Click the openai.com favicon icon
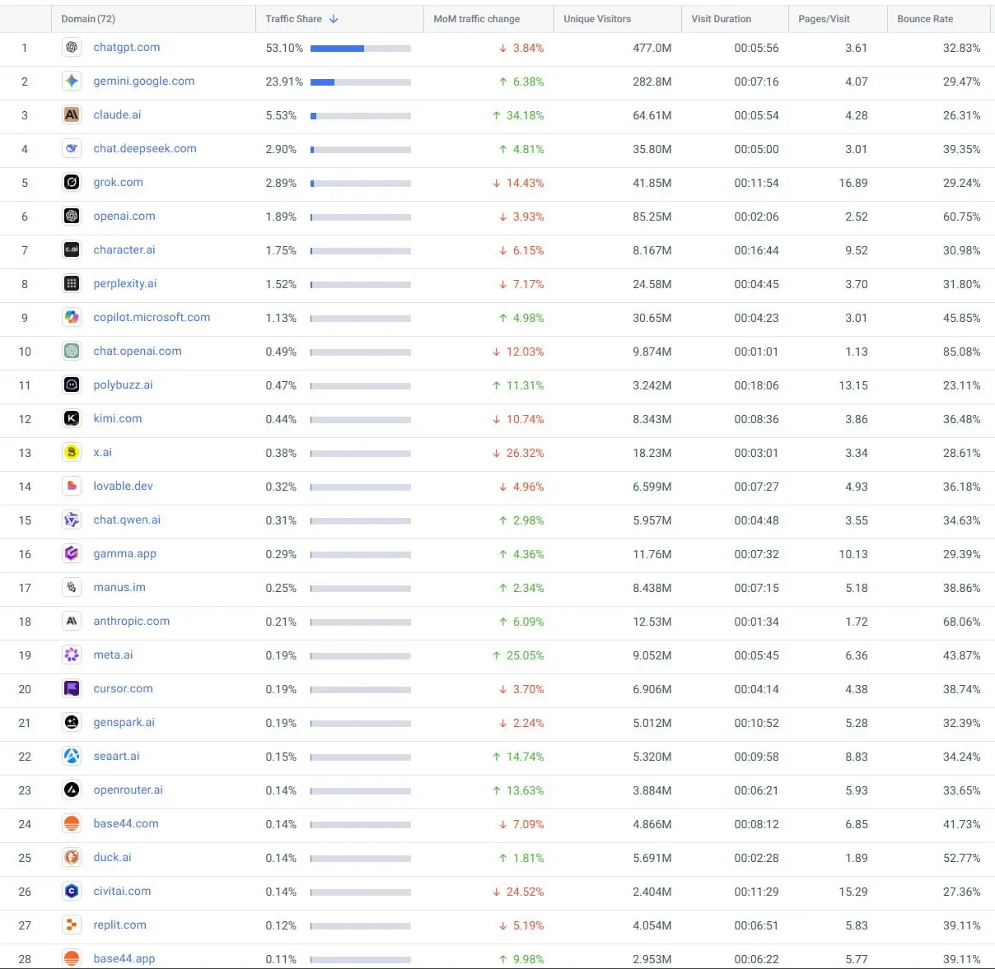 pos(72,217)
